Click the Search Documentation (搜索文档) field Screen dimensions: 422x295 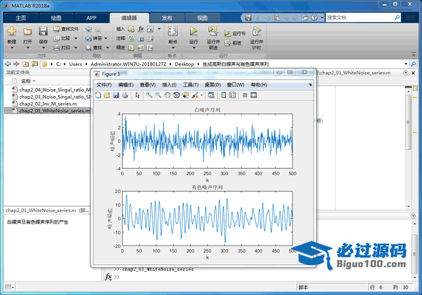coord(360,18)
